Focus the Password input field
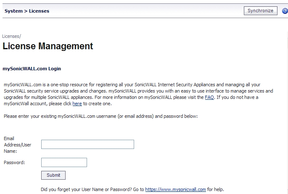 (64, 162)
